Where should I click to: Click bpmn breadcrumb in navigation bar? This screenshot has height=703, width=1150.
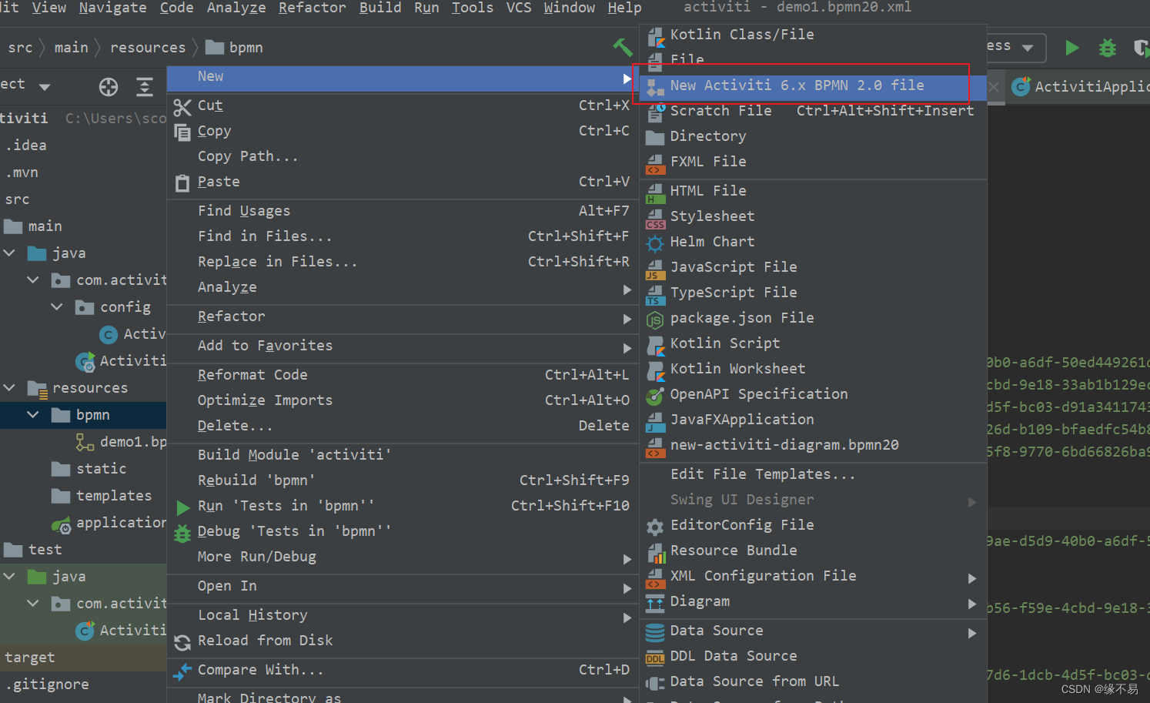click(x=235, y=48)
